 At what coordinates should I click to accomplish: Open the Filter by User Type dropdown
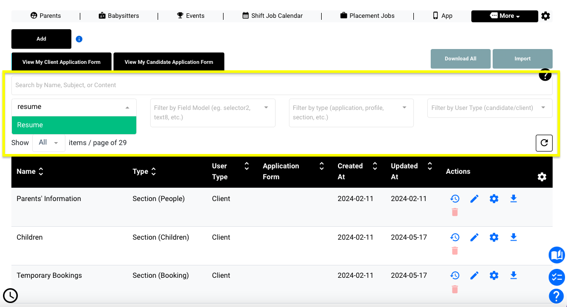489,108
